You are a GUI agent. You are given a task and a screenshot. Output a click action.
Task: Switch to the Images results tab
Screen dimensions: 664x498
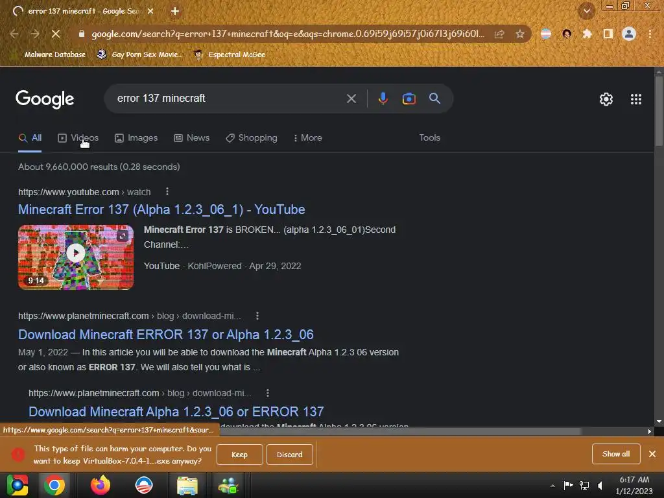coord(136,137)
